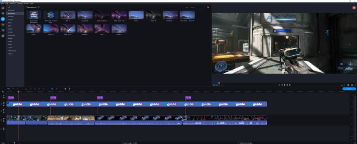Open the Stickers tab icon
357x144 pixels.
click(x=3, y=30)
